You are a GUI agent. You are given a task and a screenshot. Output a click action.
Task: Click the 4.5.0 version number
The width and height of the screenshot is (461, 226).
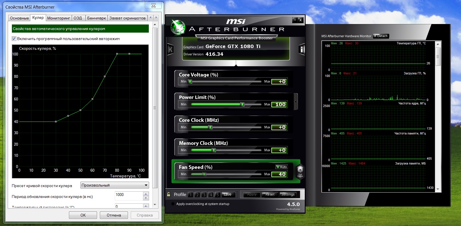click(293, 204)
